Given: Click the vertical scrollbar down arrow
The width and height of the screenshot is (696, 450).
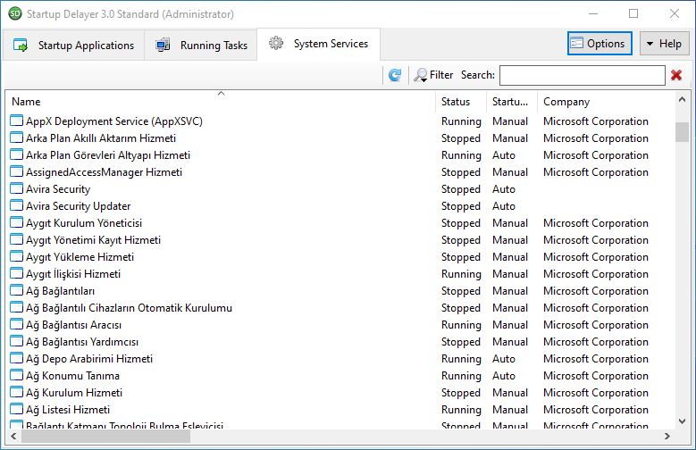Looking at the screenshot, I should click(x=683, y=421).
